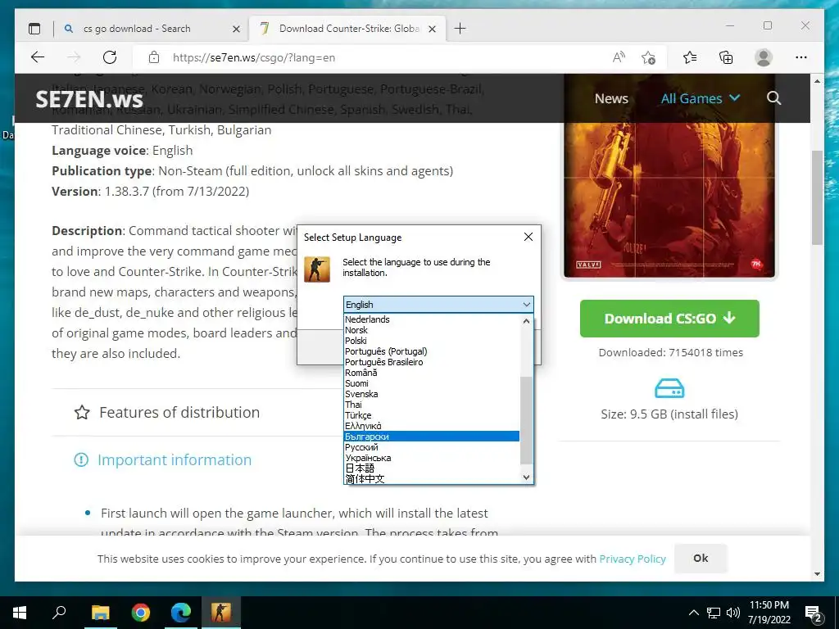Open Collections panel
This screenshot has width=839, height=629.
726,57
